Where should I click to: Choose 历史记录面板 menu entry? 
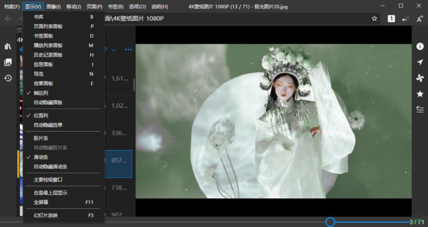click(63, 55)
